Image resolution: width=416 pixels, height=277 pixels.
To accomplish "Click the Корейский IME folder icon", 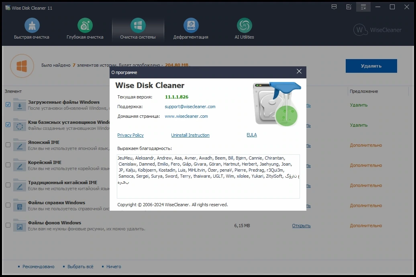I will (19, 166).
